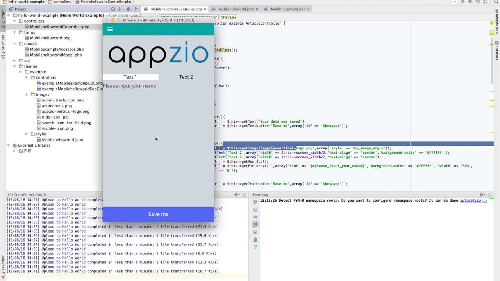Collapse the models folder
This screenshot has width=500, height=281.
[x=15, y=44]
